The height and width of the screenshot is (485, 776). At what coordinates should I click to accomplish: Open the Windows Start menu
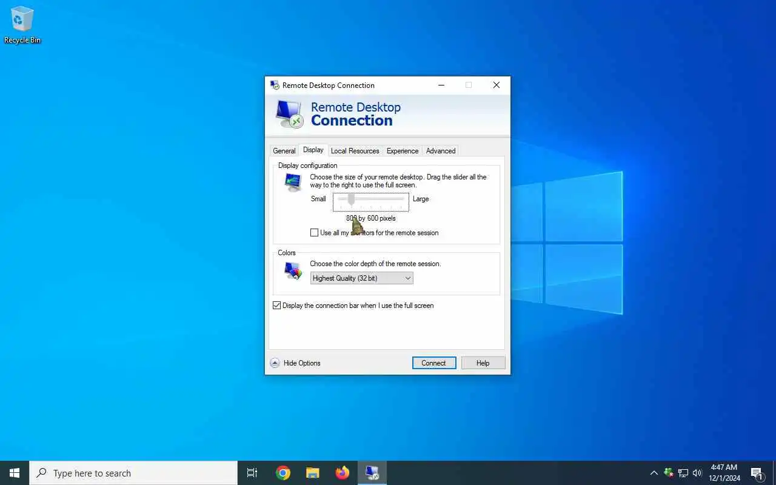15,473
